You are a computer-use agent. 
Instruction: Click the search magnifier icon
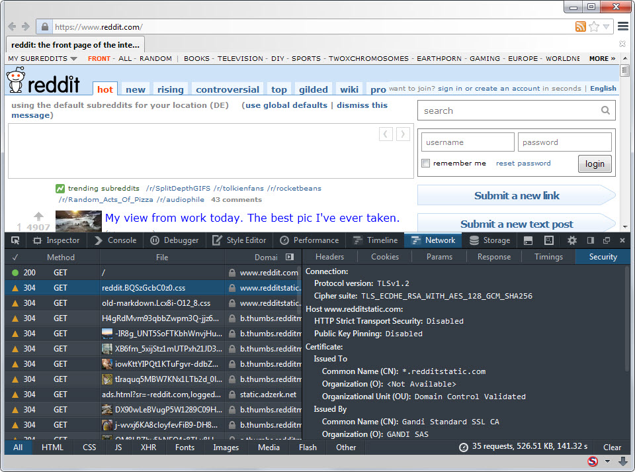[605, 110]
